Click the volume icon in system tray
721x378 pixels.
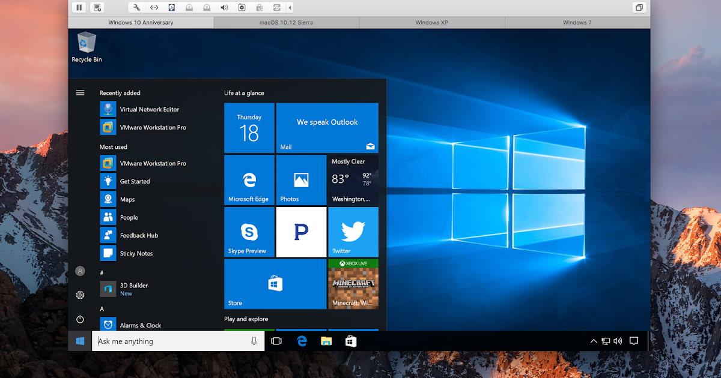pyautogui.click(x=618, y=341)
